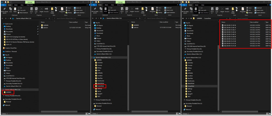The width and height of the screenshot is (272, 116).
Task: Select Activities folder in middle window tree
Action: pyautogui.click(x=99, y=63)
